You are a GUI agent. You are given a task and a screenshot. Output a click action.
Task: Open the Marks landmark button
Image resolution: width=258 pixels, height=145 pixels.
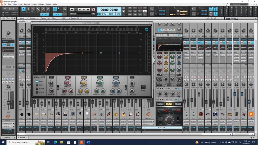tap(65, 9)
